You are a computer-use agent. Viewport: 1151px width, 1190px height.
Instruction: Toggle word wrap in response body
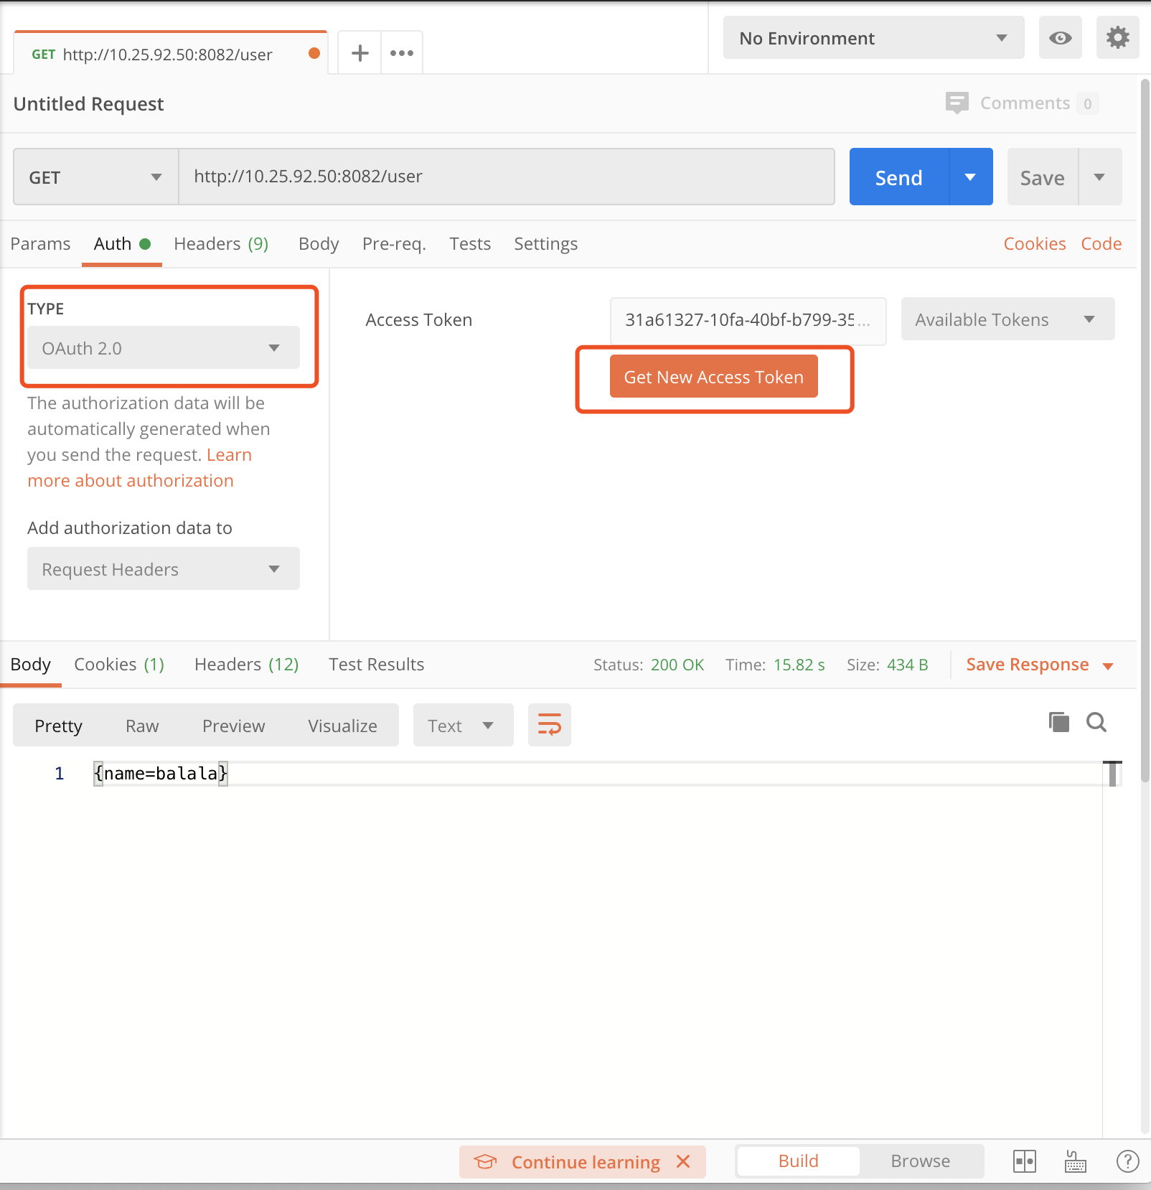(549, 725)
